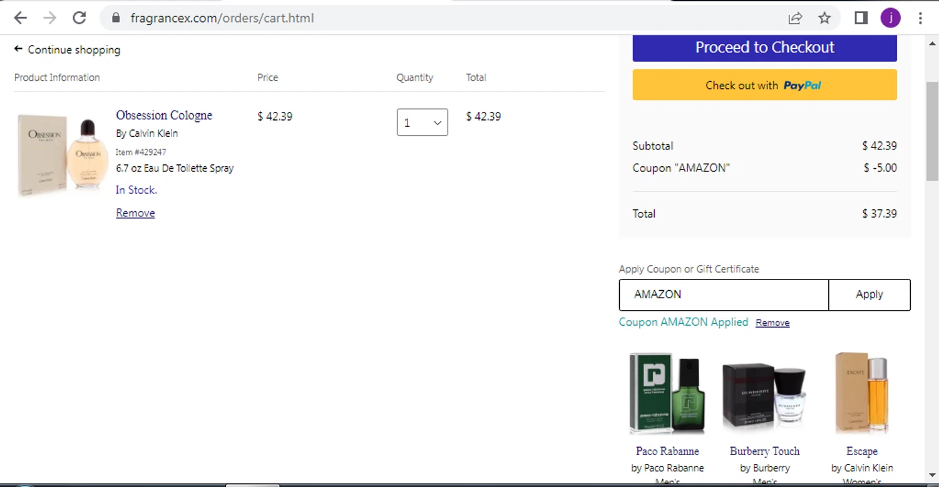Share this page via share icon
The width and height of the screenshot is (939, 487).
(795, 18)
